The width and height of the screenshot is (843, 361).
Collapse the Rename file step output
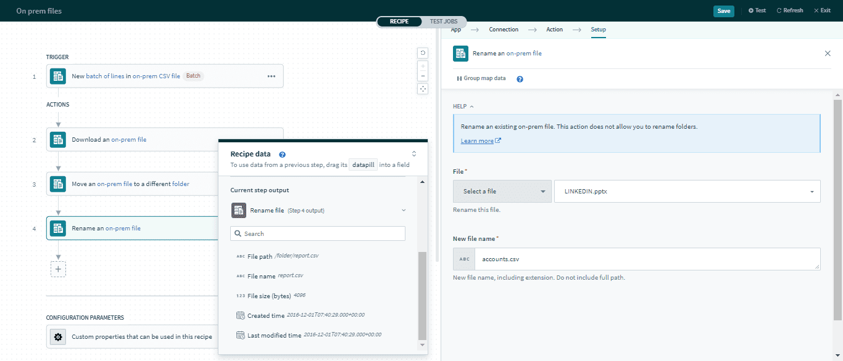click(x=404, y=211)
